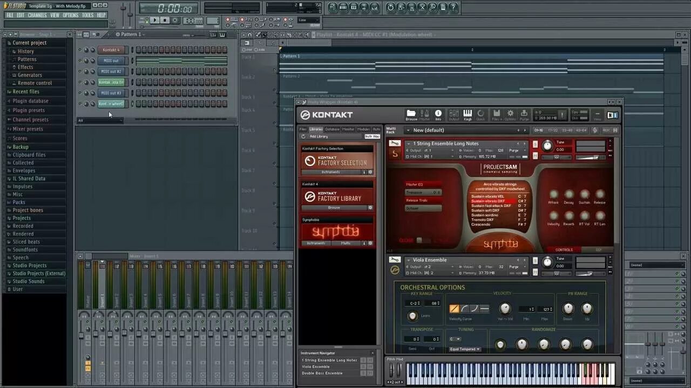691x388 pixels.
Task: Open the Kontakt Files disk icon
Action: [x=496, y=114]
